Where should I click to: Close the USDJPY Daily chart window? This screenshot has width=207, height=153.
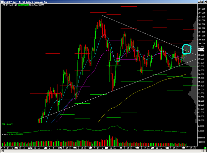205,2
